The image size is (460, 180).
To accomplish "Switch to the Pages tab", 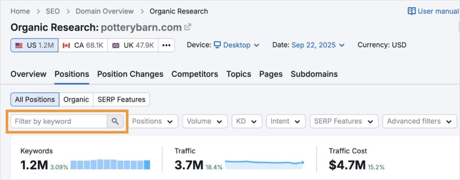I will (271, 74).
